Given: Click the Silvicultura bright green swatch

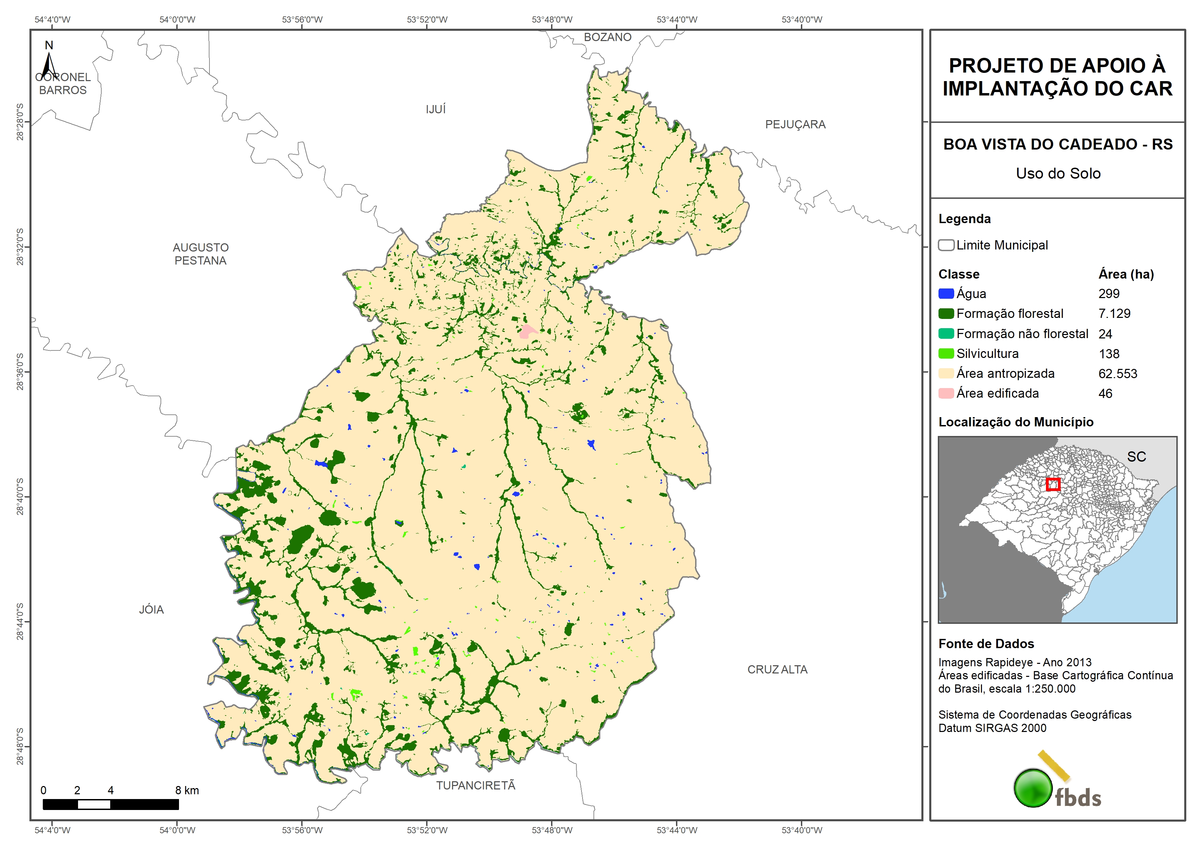Looking at the screenshot, I should 946,353.
